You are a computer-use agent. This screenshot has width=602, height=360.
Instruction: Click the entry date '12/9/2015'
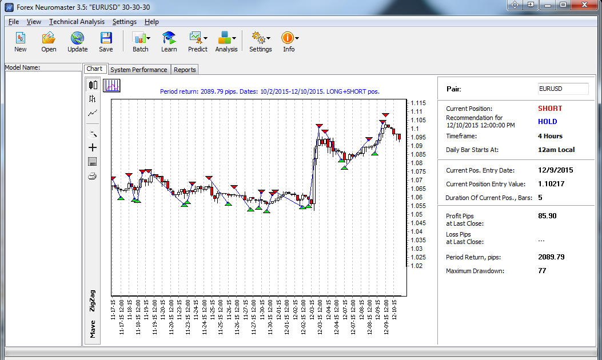click(x=556, y=170)
